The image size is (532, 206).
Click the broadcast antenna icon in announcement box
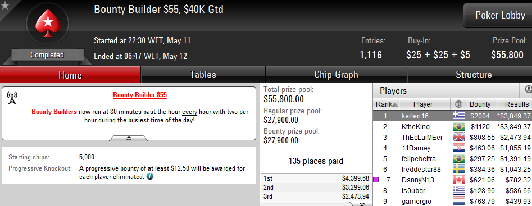[12, 98]
